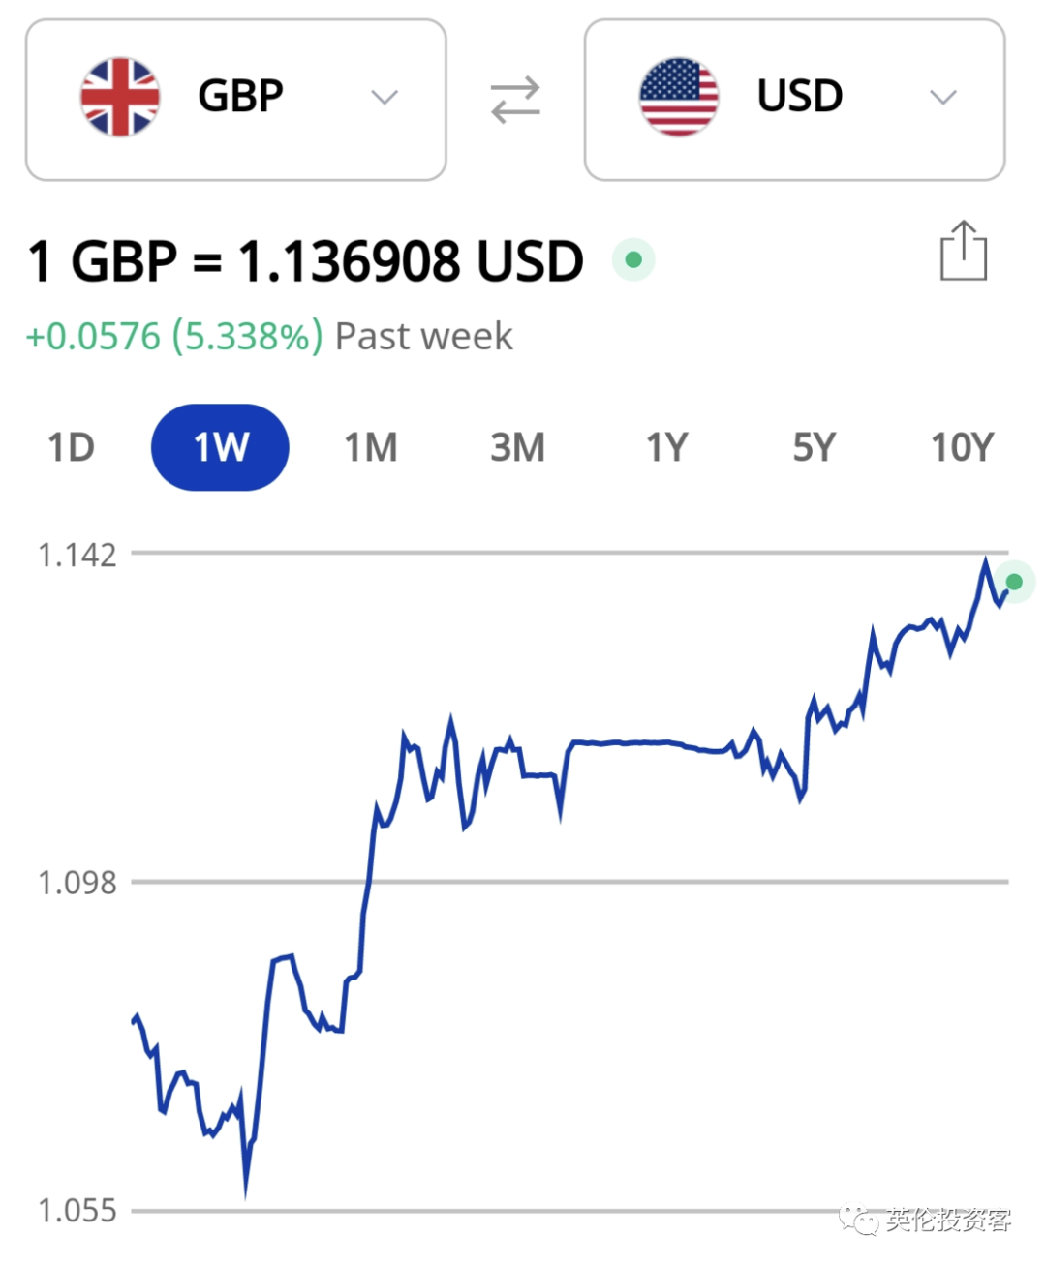Tap the +0.0576 (5.338%) change text
This screenshot has width=1046, height=1266.
pyautogui.click(x=174, y=337)
